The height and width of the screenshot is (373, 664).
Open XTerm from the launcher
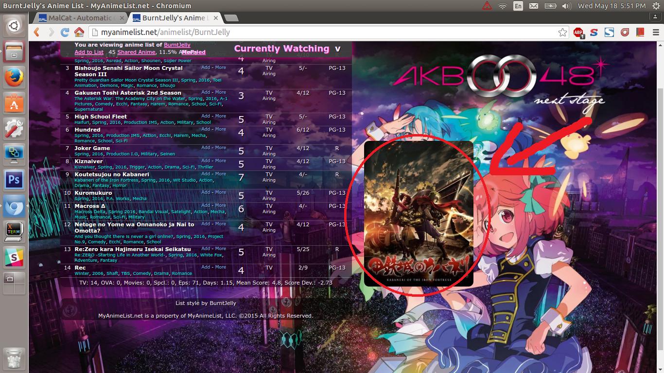[14, 232]
